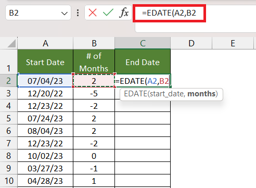Select row 5 header
The width and height of the screenshot is (256, 188).
click(x=8, y=118)
